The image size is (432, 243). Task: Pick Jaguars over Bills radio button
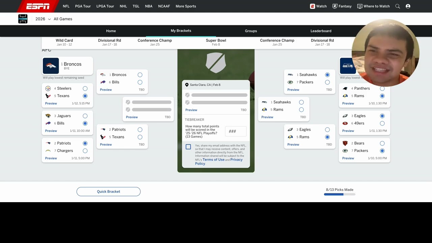coord(85,116)
